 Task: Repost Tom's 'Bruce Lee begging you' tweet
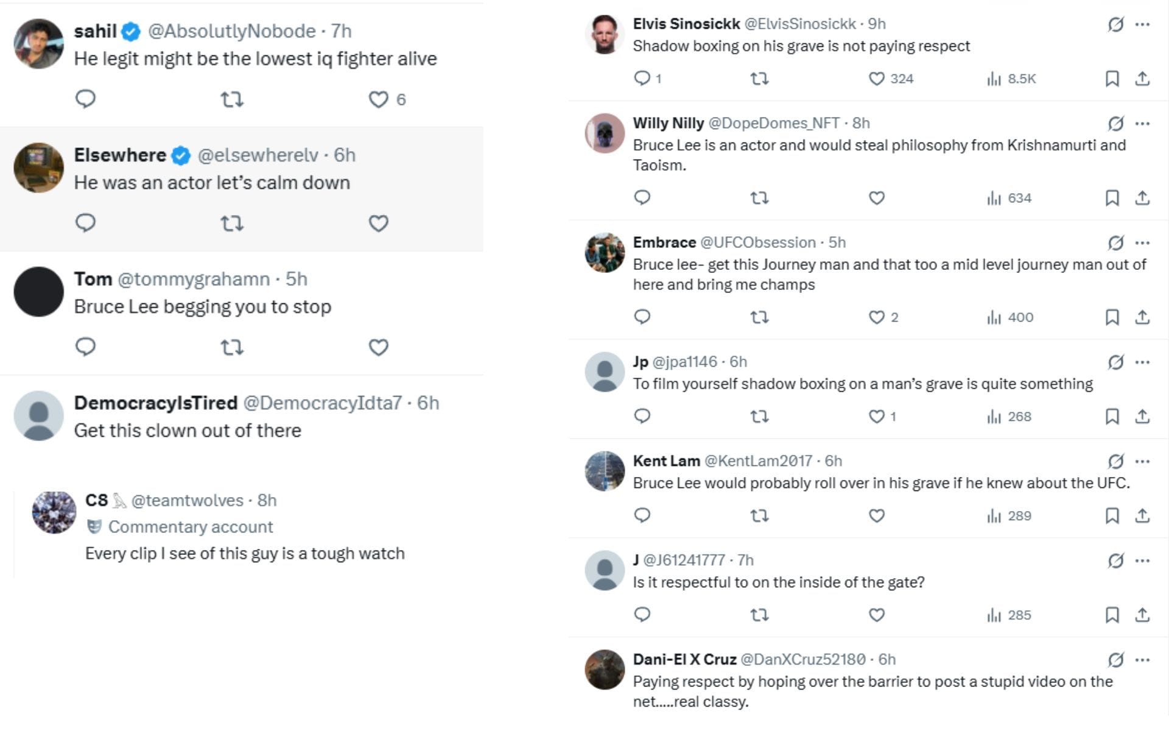pos(232,347)
